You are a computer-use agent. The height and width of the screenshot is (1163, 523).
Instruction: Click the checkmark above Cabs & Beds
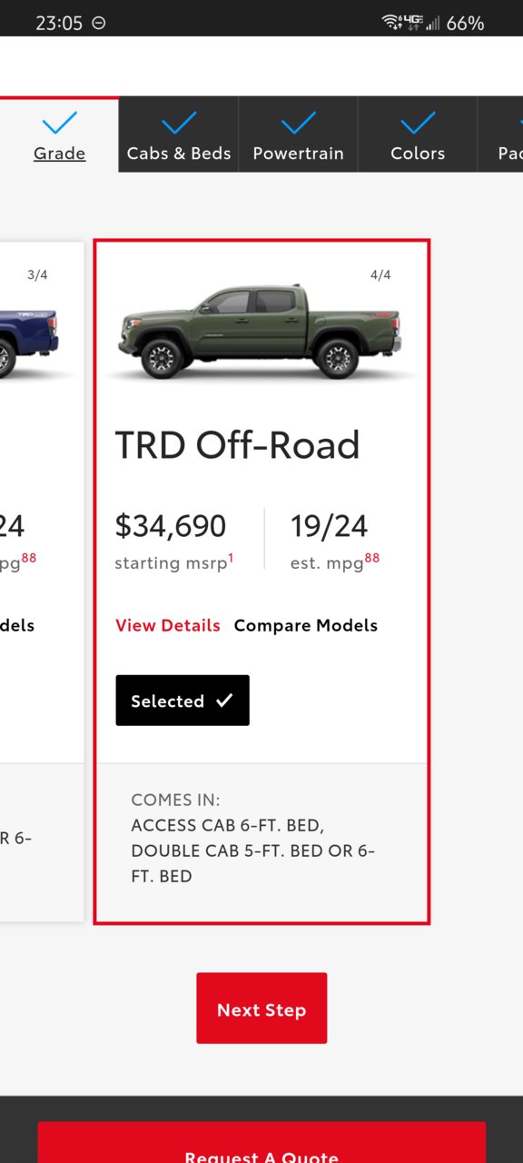(x=179, y=122)
